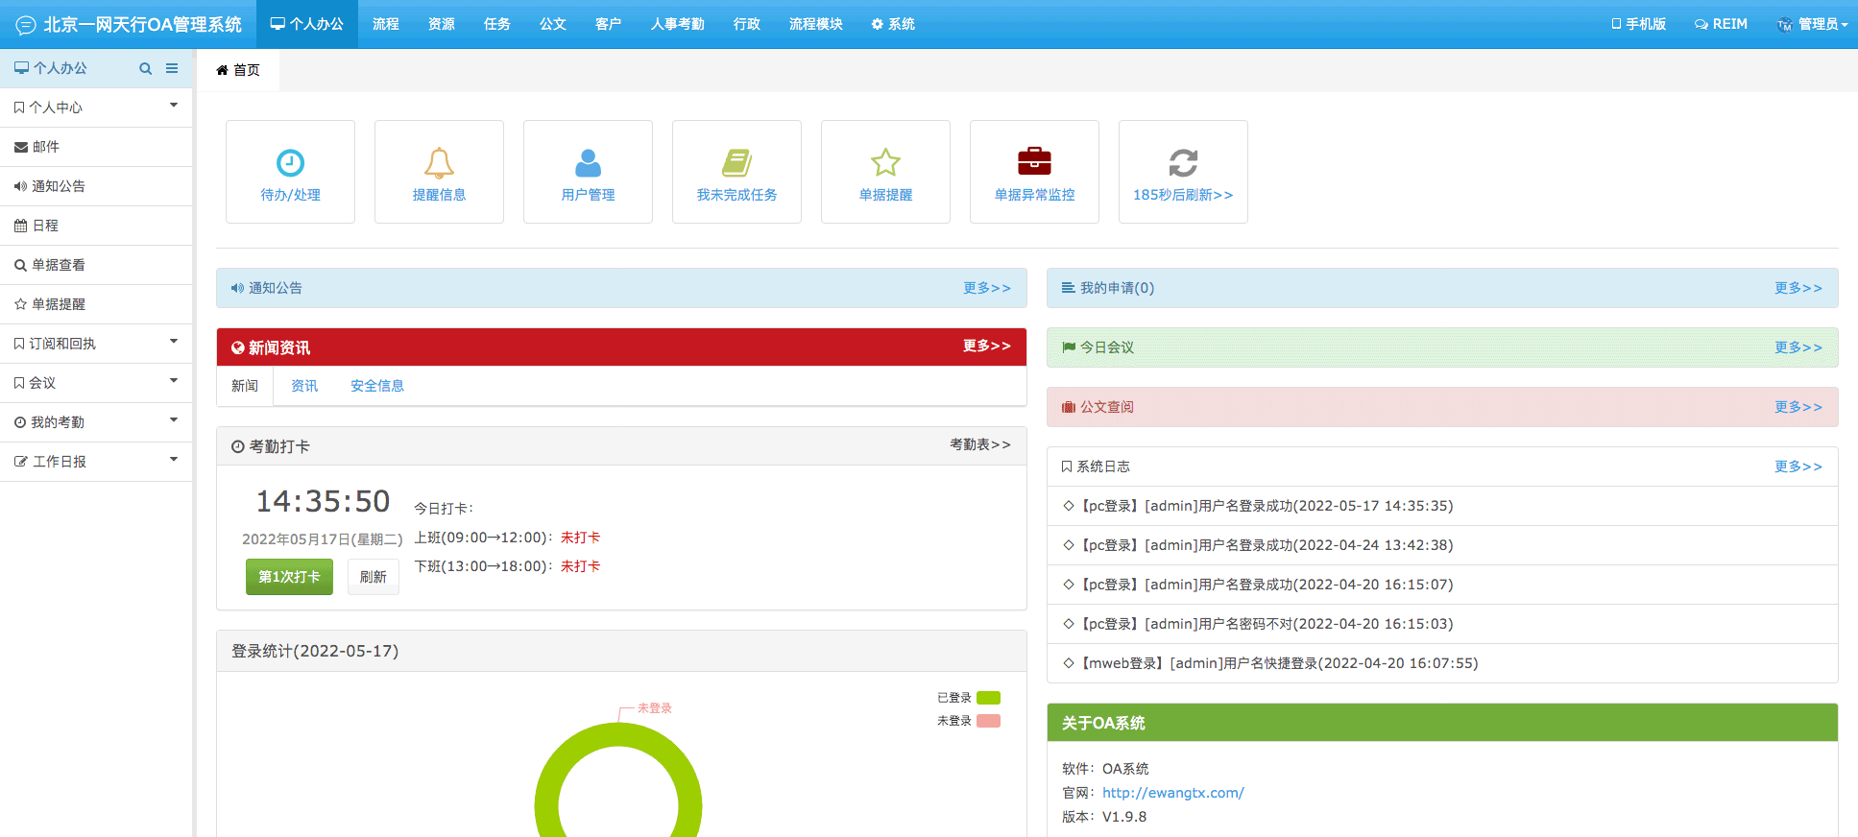Open 提醒信息 bell icon tile
The image size is (1858, 837).
click(x=439, y=163)
